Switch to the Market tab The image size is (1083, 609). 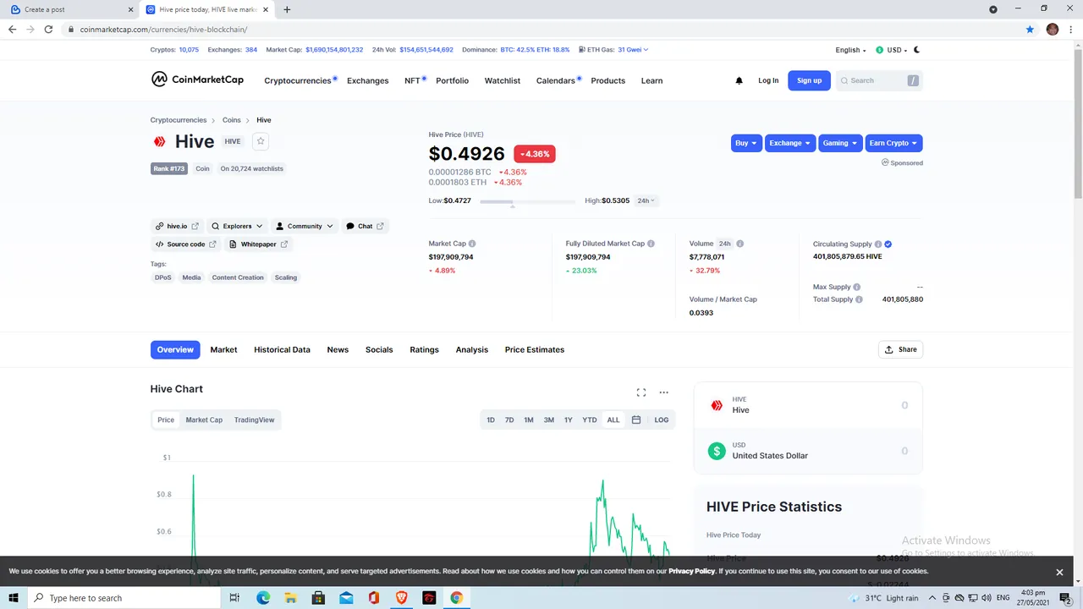pos(223,349)
